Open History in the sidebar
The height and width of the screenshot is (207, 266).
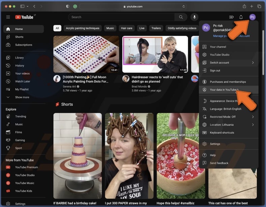click(24, 65)
